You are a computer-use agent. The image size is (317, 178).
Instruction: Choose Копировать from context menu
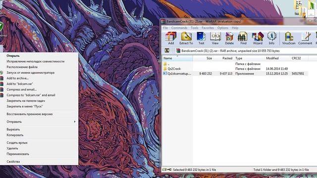pos(39,135)
